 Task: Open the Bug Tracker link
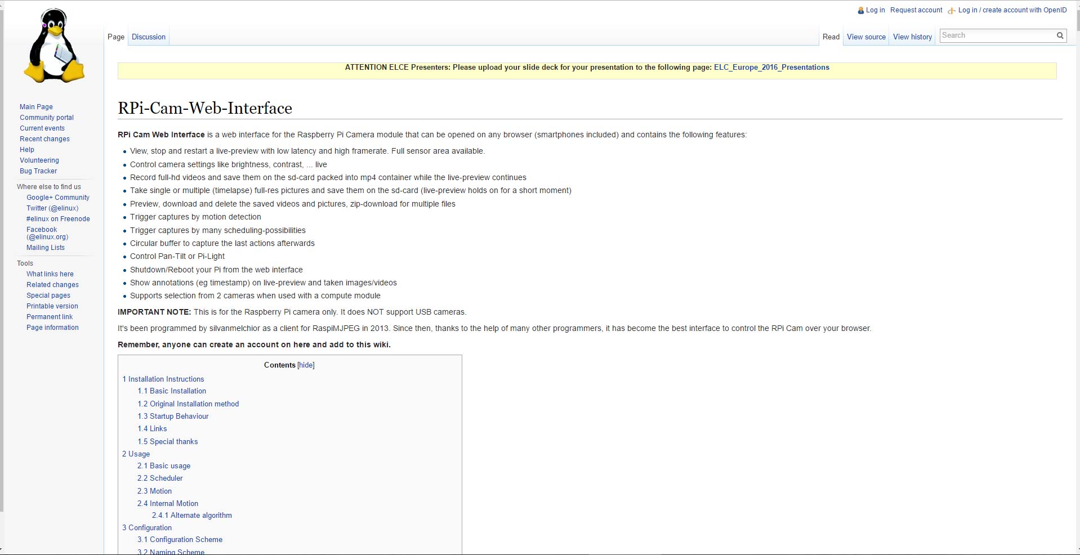click(38, 171)
